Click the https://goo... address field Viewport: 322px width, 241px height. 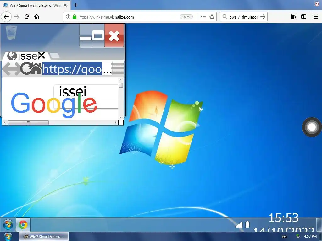pos(77,68)
